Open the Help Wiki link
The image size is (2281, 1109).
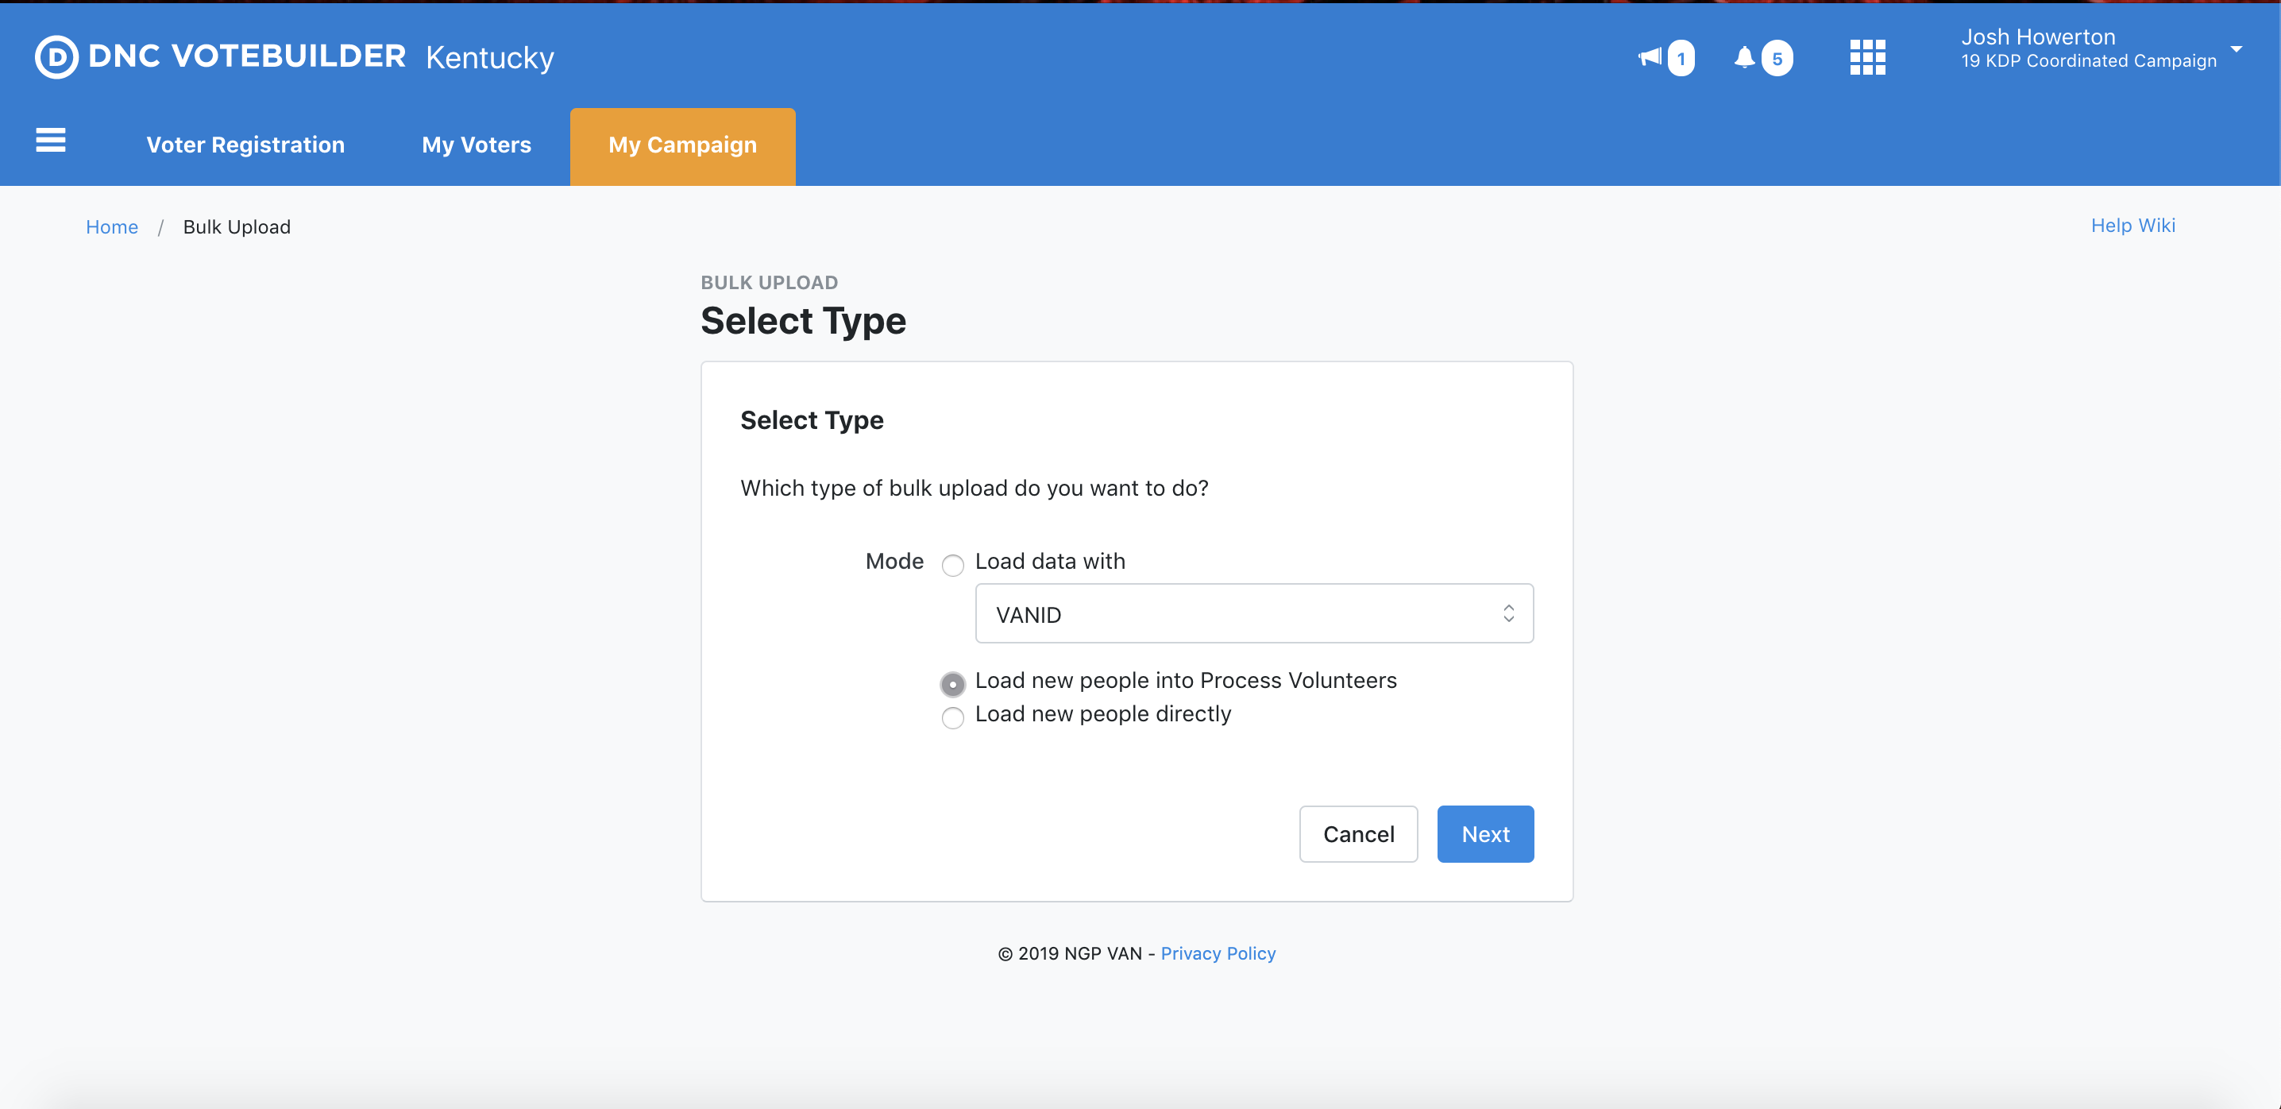[2132, 226]
